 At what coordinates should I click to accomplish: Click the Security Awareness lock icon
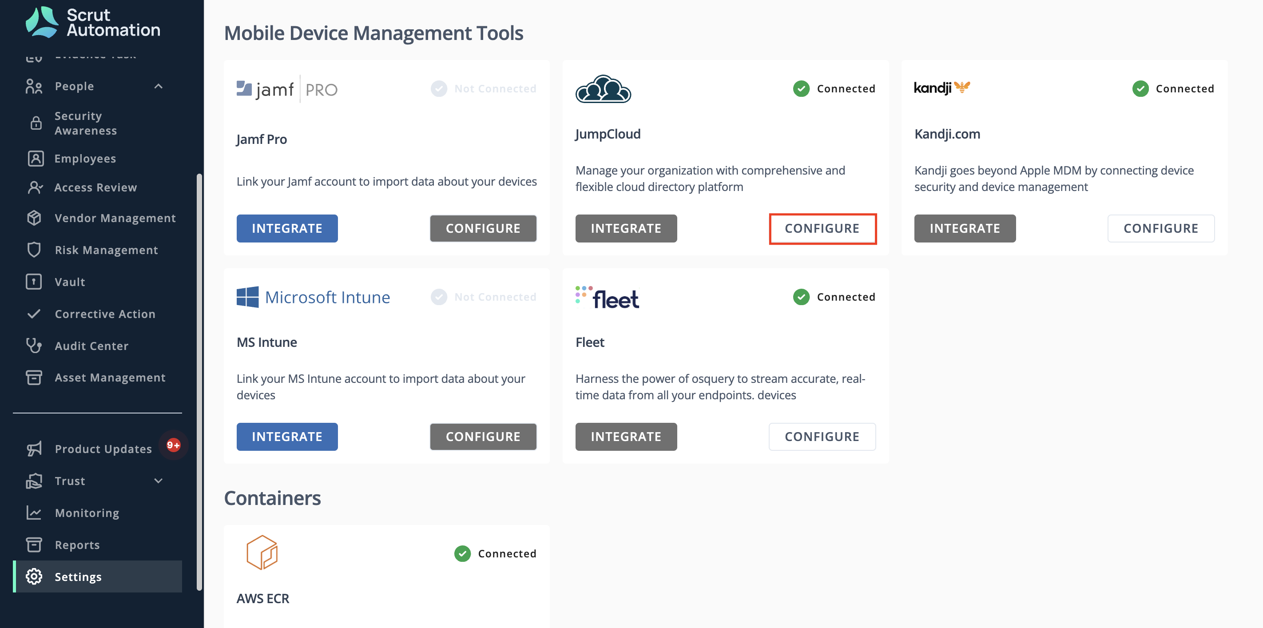click(36, 123)
